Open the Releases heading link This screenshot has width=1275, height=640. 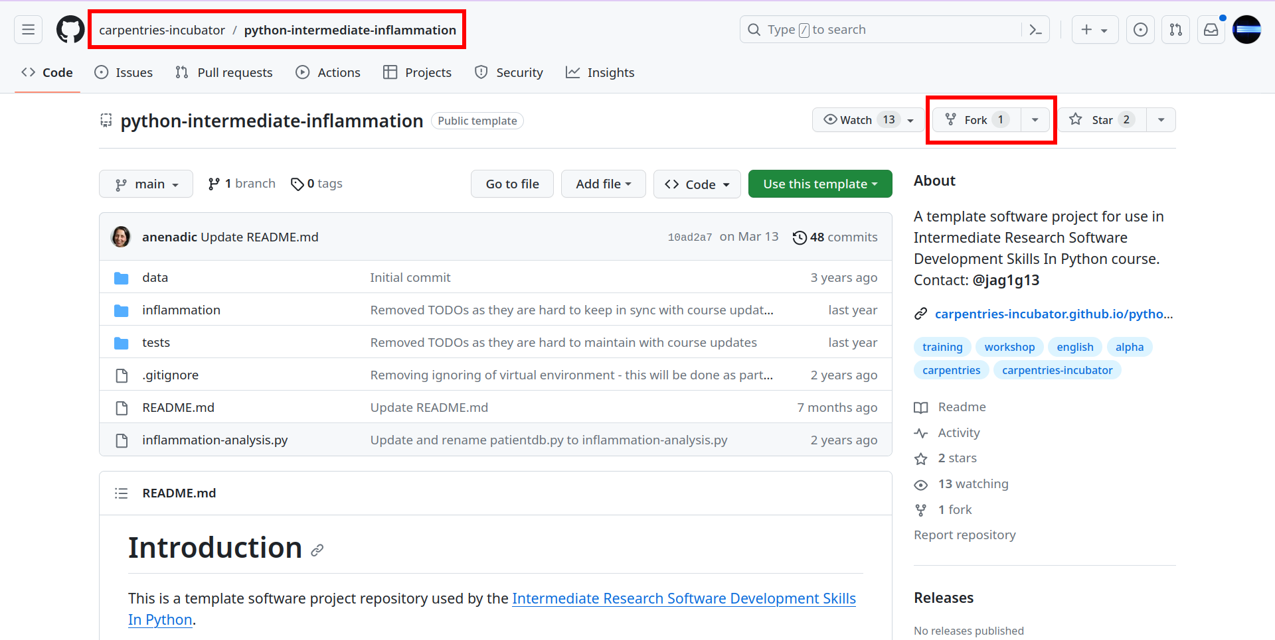coord(944,598)
